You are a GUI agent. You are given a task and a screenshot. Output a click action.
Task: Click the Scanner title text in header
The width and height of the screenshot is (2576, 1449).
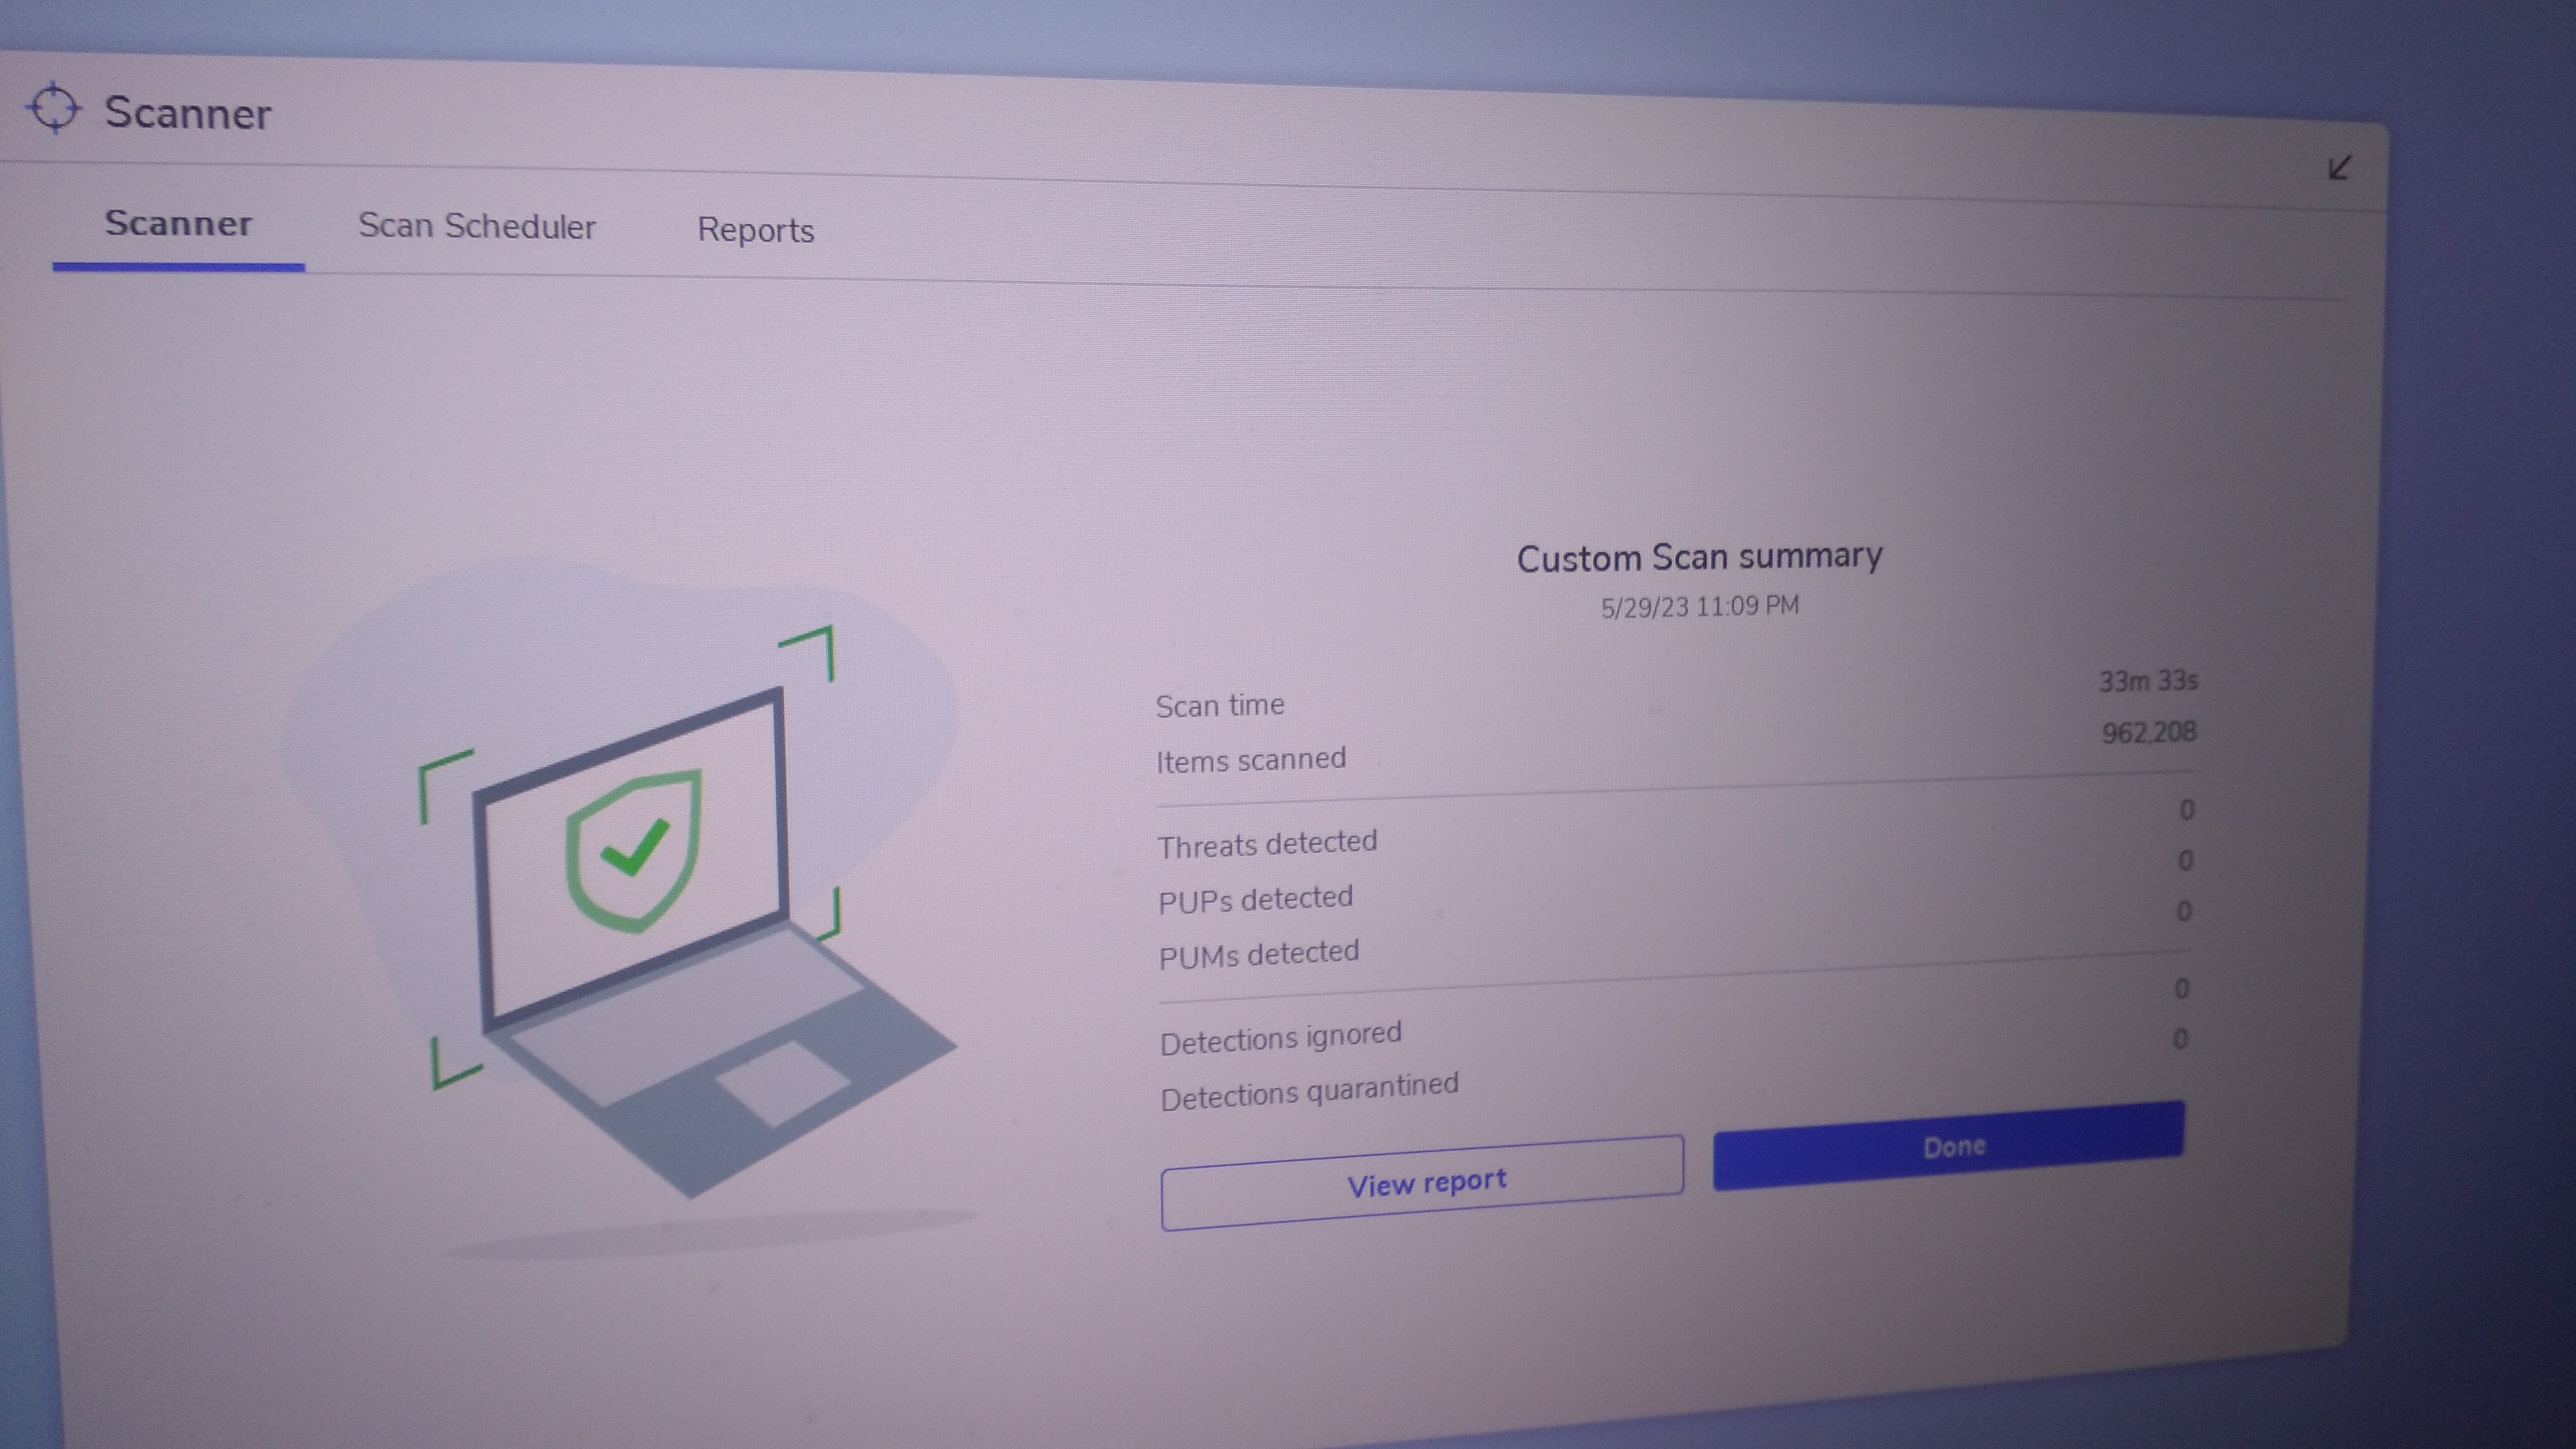pos(188,113)
